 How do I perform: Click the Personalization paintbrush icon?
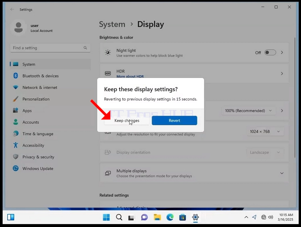pos(16,99)
